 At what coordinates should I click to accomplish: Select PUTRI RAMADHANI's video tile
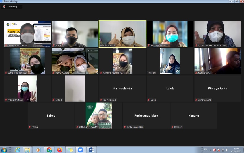[x=28, y=34]
